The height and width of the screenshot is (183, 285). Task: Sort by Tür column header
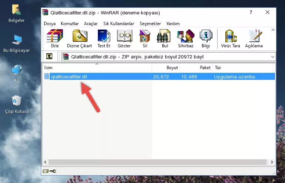click(x=243, y=68)
